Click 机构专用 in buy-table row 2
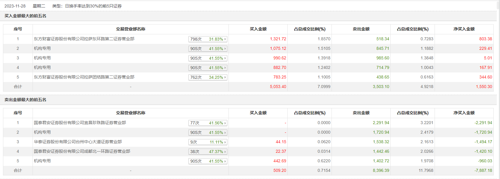The width and height of the screenshot is (500, 179). click(x=42, y=48)
